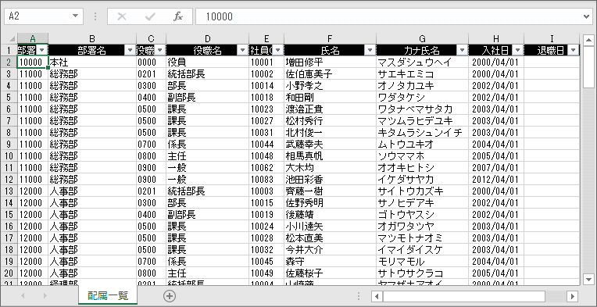Select column B header
597x307 pixels.
click(92, 38)
